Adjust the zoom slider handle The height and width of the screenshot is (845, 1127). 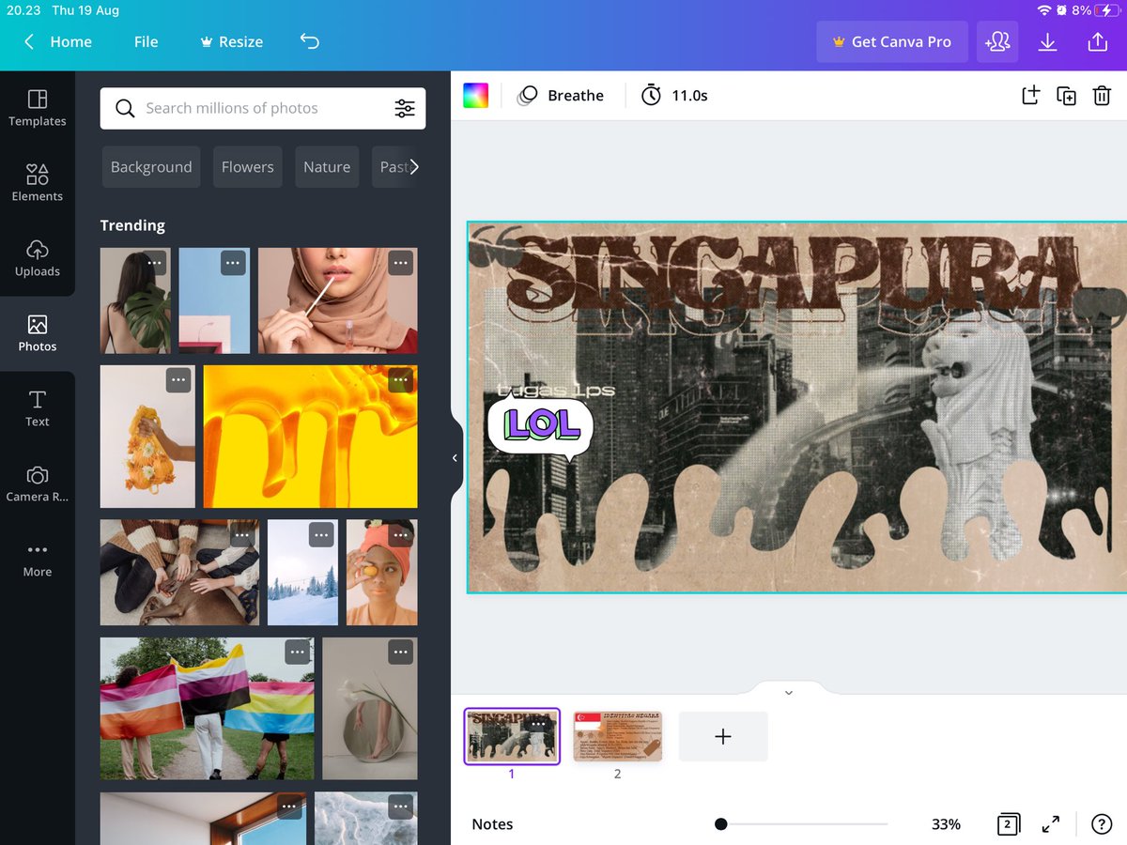720,824
